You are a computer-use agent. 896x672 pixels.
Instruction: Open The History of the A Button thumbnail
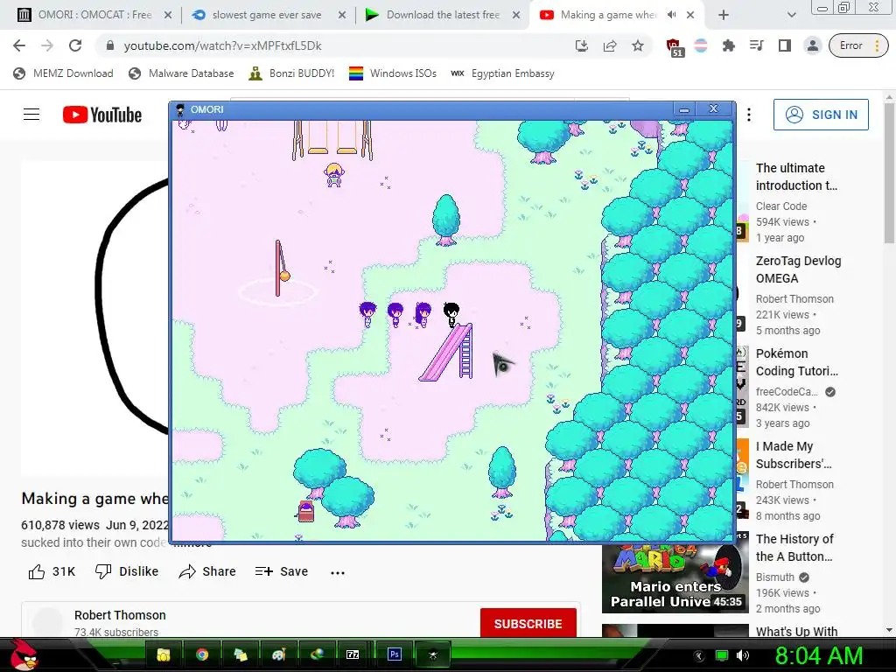(675, 572)
